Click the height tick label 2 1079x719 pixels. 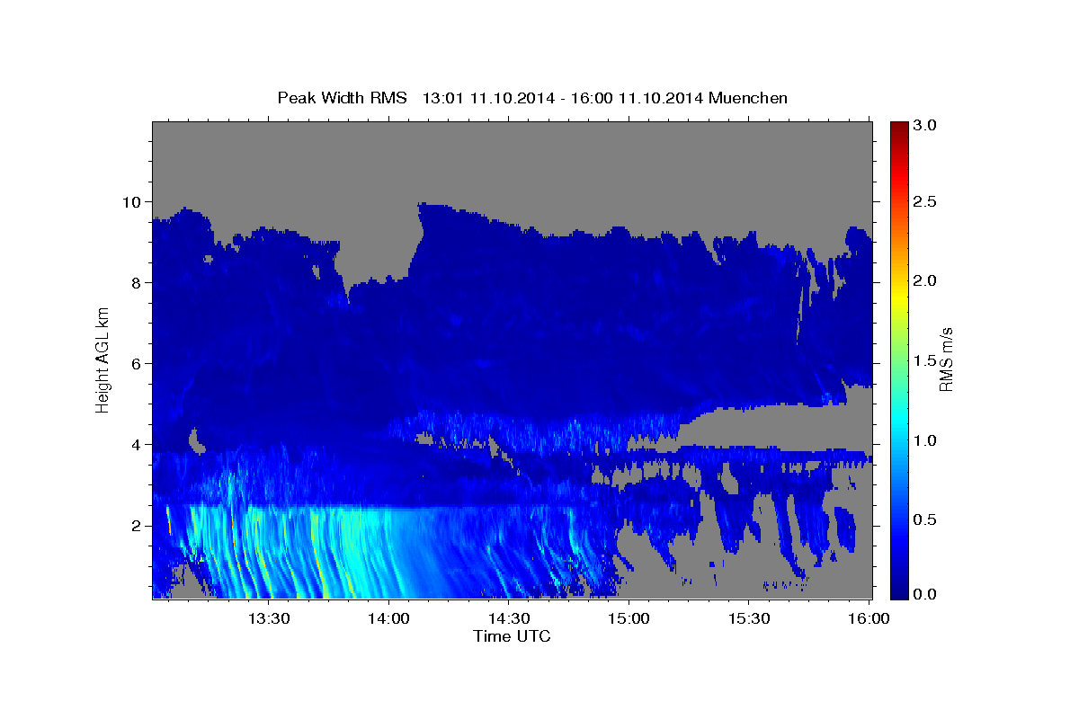click(x=138, y=526)
